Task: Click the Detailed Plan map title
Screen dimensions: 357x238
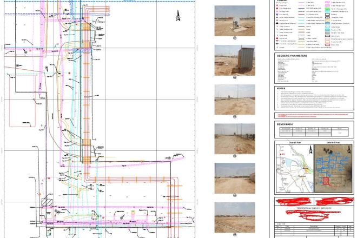Action: point(333,143)
